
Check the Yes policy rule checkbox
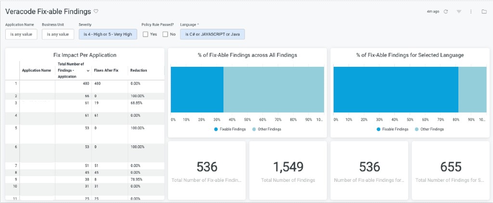click(x=145, y=34)
